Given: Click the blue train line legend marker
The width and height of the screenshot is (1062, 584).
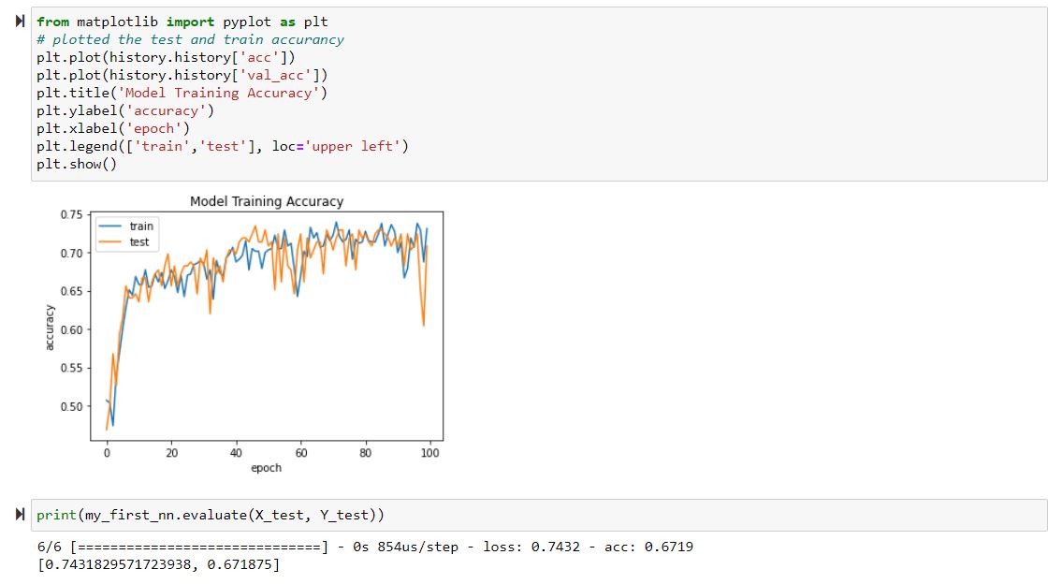Looking at the screenshot, I should point(110,226).
